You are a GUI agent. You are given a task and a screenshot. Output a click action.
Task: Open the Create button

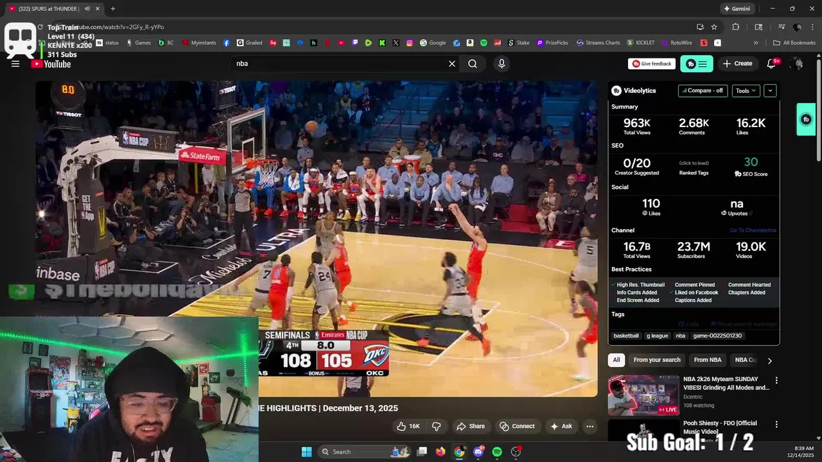(737, 64)
